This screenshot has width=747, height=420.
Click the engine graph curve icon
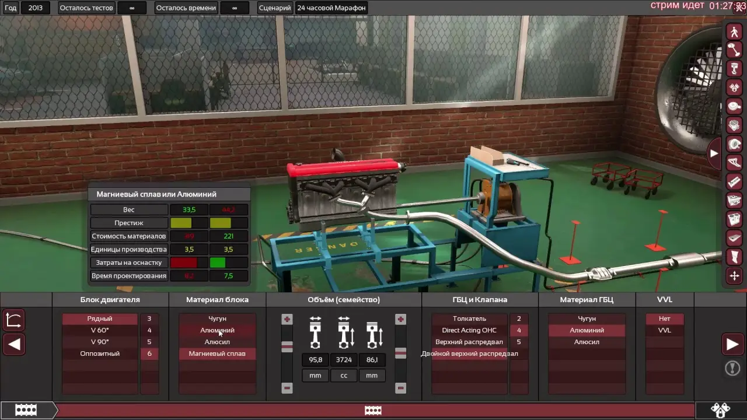(x=14, y=320)
